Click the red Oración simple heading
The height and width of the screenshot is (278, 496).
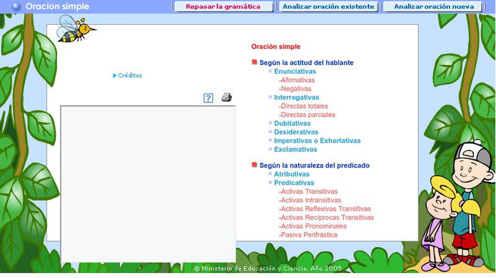pyautogui.click(x=276, y=47)
